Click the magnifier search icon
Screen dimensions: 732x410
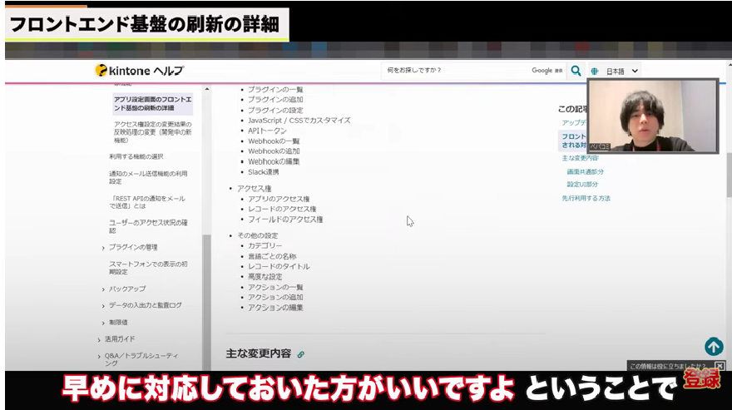(576, 71)
